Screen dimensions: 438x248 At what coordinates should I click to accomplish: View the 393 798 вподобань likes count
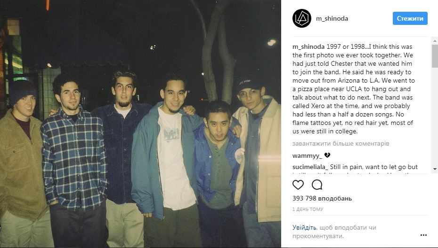pyautogui.click(x=322, y=198)
